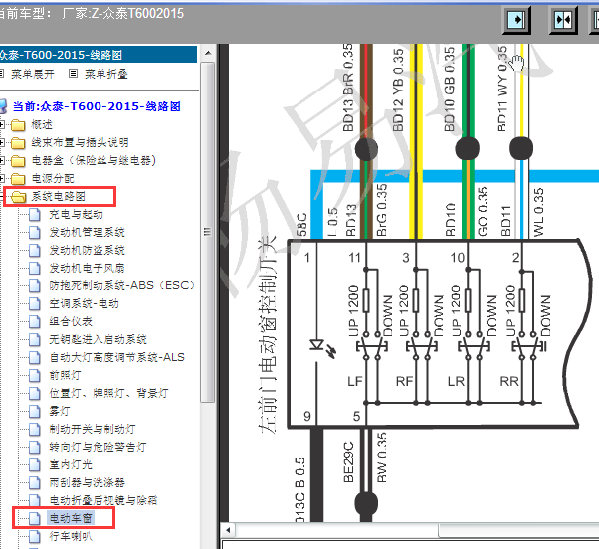The height and width of the screenshot is (549, 599).
Task: Expand the 电器盒（保险丝与继电器） folder
Action: click(2, 160)
